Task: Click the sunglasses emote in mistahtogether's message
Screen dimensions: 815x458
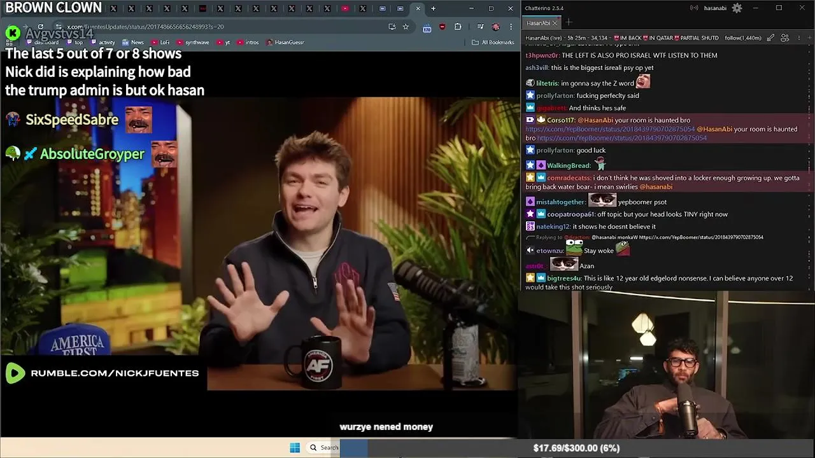Action: tap(602, 200)
